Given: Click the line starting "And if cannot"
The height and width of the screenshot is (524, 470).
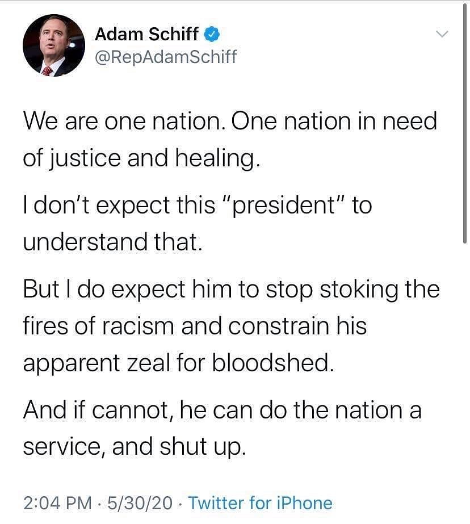Looking at the screenshot, I should [x=222, y=410].
